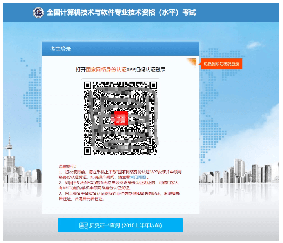Click the exam logo in the header
283x243 pixels.
click(38, 12)
